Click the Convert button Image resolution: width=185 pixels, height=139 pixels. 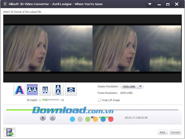(x=175, y=132)
